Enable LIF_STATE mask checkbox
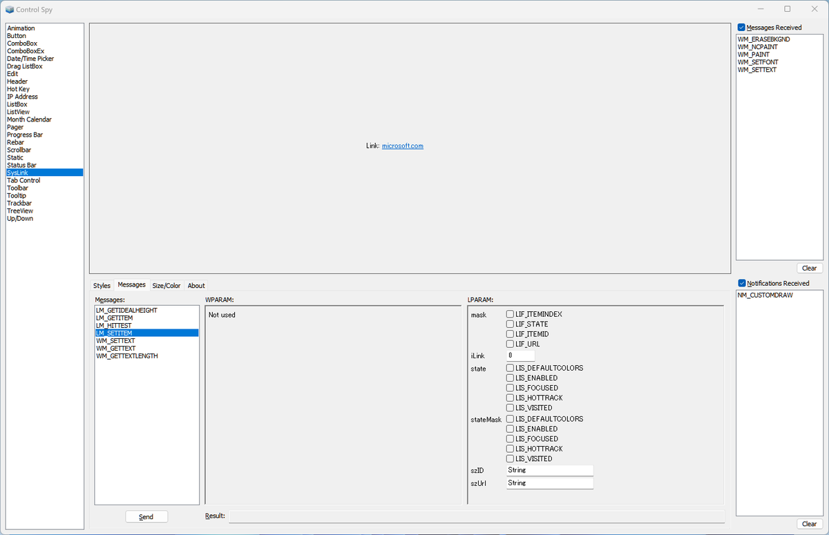This screenshot has width=829, height=535. 510,324
